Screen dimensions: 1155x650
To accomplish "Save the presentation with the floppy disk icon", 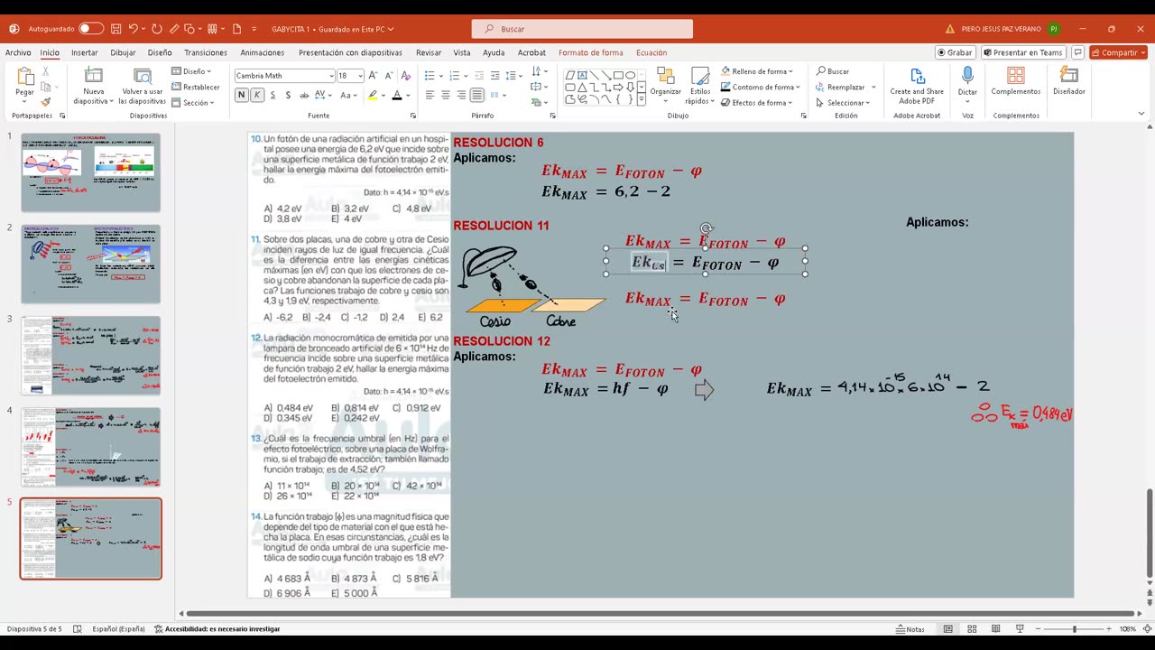I will (116, 29).
